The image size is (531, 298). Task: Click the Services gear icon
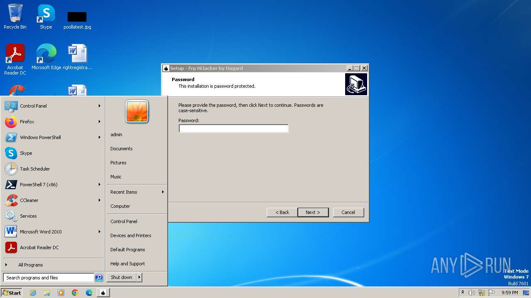pos(11,216)
